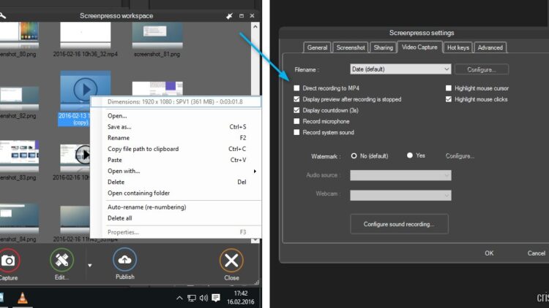Switch to the Hot keys tab
The width and height of the screenshot is (549, 308).
pos(457,47)
